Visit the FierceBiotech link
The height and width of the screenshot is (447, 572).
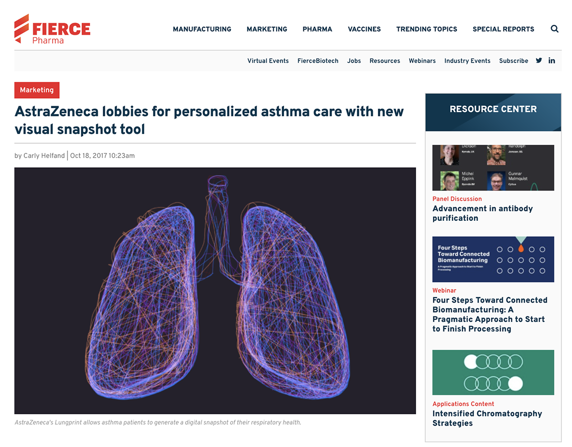[318, 61]
